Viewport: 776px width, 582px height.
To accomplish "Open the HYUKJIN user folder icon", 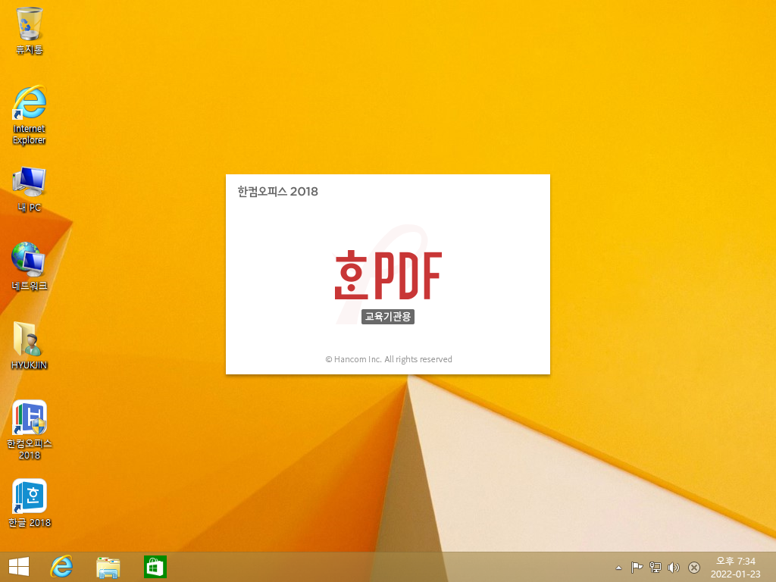I will pyautogui.click(x=30, y=346).
